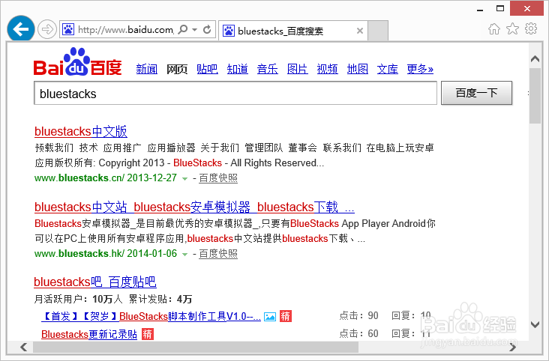This screenshot has height=361, width=549.
Task: Click the vertical scrollbar thumb
Action: 535,96
